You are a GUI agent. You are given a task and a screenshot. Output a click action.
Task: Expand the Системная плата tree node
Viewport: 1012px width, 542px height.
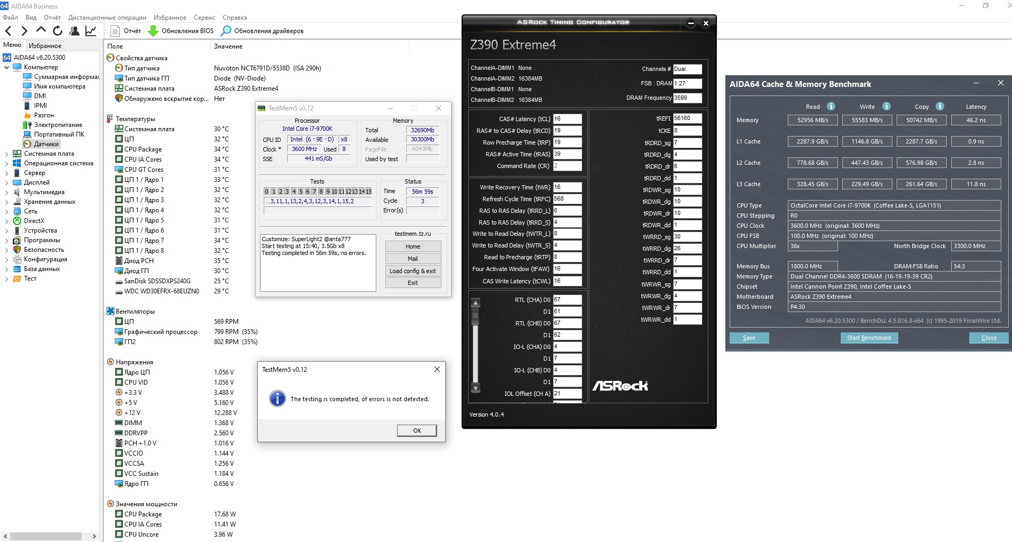(x=6, y=154)
